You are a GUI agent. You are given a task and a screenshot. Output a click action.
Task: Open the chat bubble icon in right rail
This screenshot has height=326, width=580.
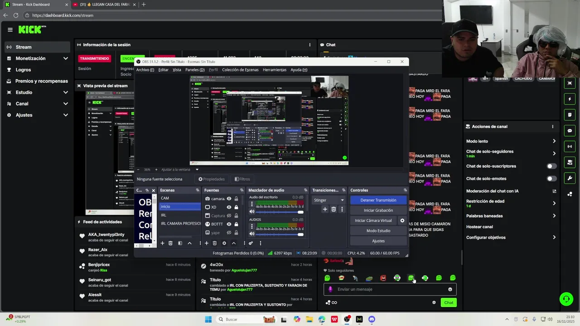(x=570, y=130)
